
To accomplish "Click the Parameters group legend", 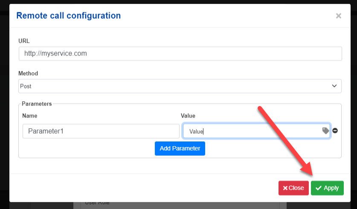I will 37,103.
